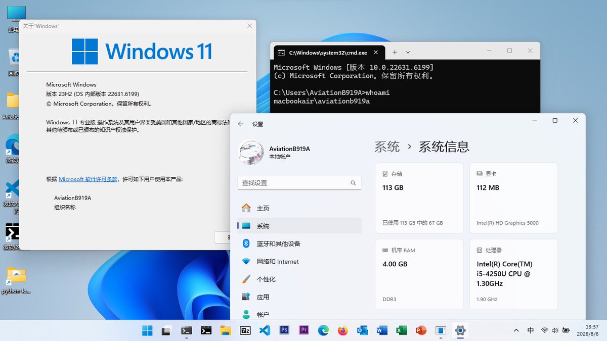607x341 pixels.
Task: Select 系统 in the Settings sidebar
Action: point(299,226)
